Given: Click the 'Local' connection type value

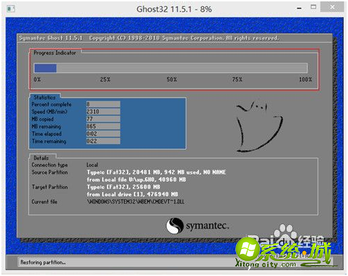Looking at the screenshot, I should [x=93, y=165].
